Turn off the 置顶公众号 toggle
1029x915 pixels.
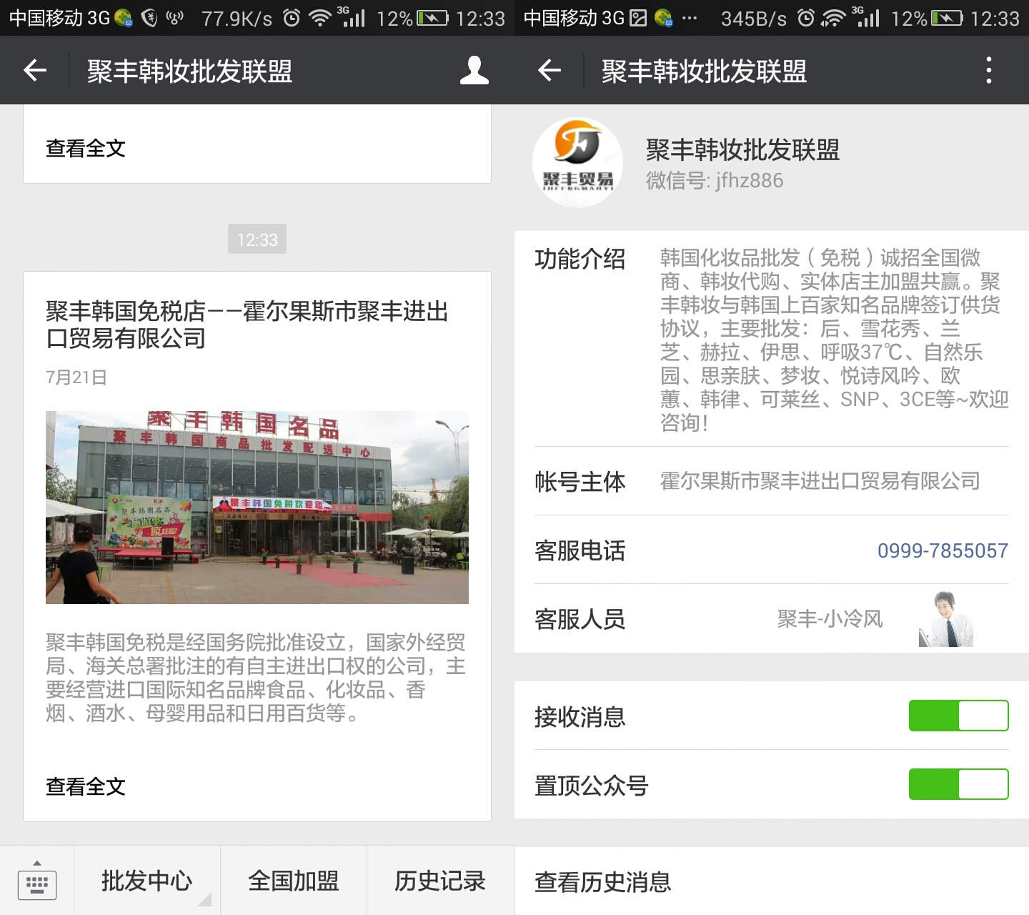[958, 784]
